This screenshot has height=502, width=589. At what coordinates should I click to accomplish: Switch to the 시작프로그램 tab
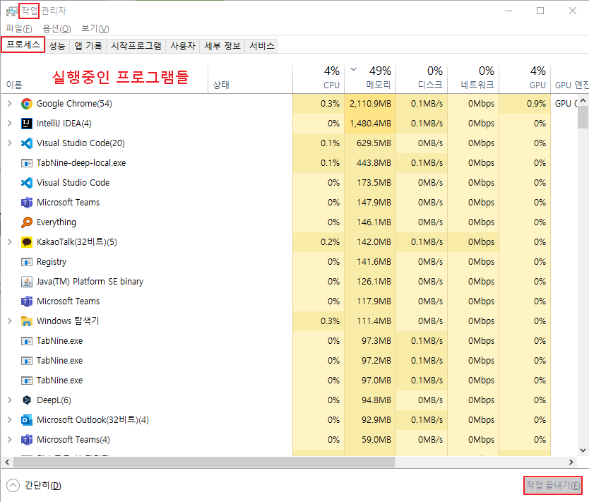pyautogui.click(x=136, y=46)
